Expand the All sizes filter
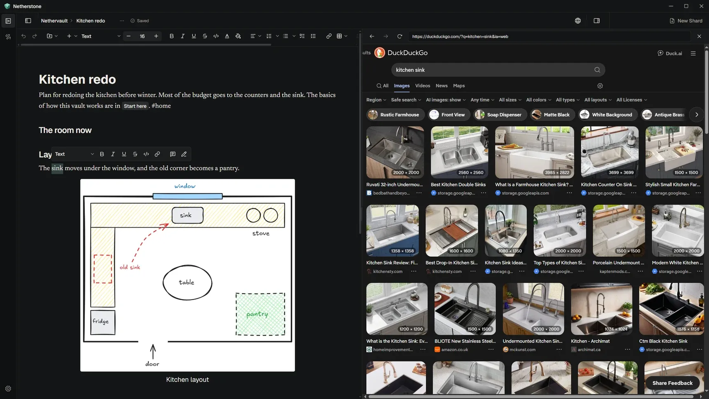The width and height of the screenshot is (709, 399). (x=510, y=100)
